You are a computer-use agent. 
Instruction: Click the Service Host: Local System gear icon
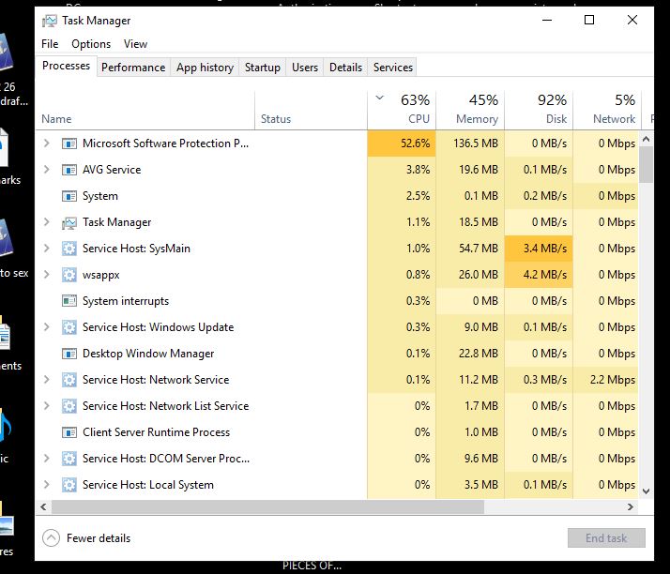pos(69,485)
